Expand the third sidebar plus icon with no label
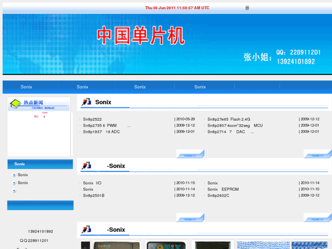 click(x=14, y=191)
